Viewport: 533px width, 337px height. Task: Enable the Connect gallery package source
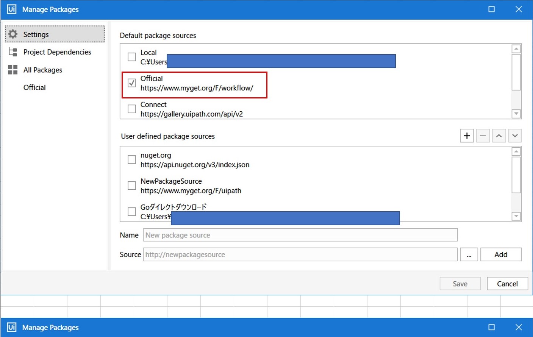(131, 109)
